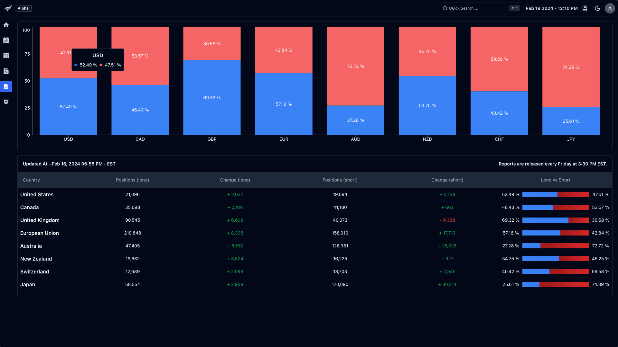Select the United Kingdom row name
This screenshot has width=618, height=347.
(40, 220)
